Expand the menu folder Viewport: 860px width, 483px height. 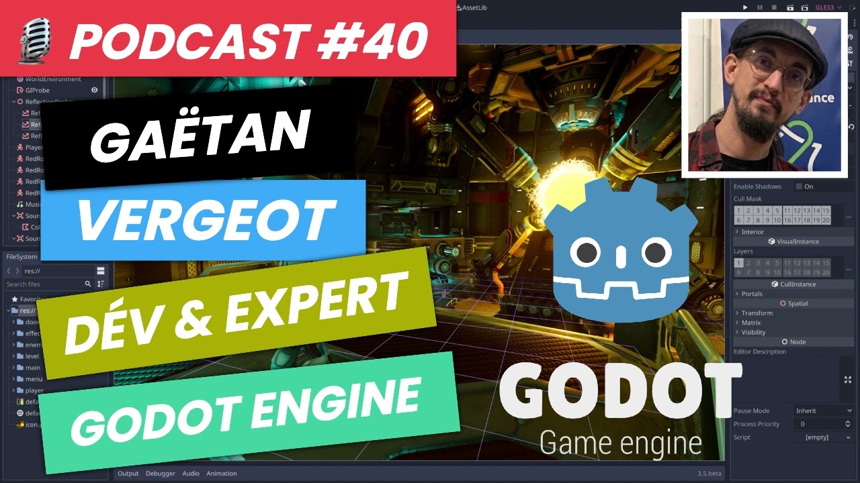coord(13,379)
